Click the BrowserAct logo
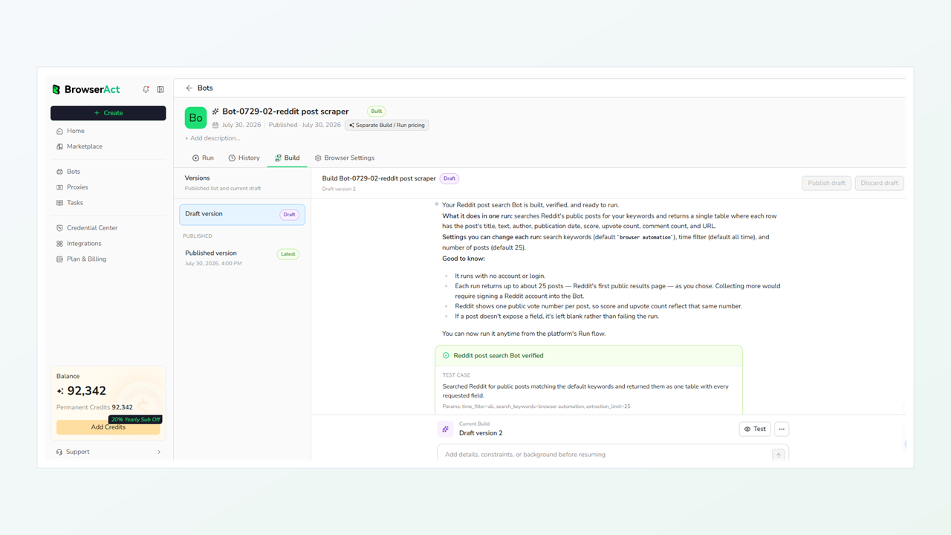 85,89
